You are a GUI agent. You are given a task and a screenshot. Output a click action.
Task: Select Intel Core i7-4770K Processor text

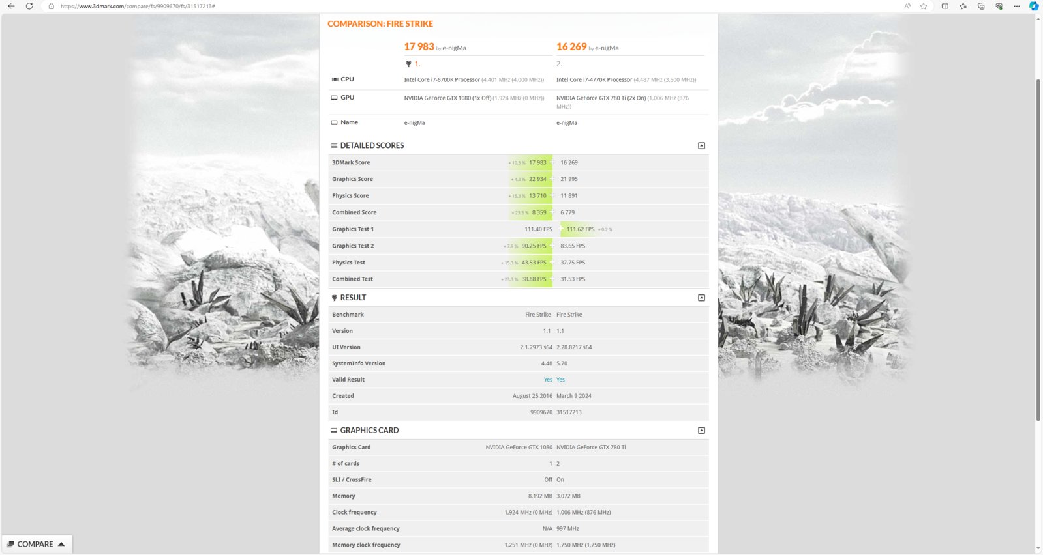pyautogui.click(x=594, y=80)
